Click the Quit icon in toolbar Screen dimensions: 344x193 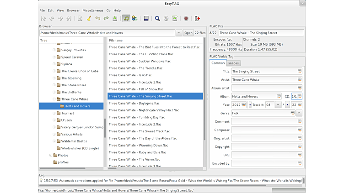coord(197,19)
